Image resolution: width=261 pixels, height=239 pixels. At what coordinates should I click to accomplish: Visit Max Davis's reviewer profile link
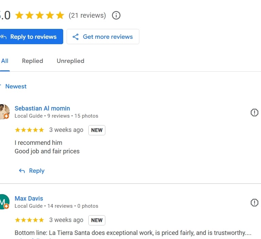pos(29,199)
